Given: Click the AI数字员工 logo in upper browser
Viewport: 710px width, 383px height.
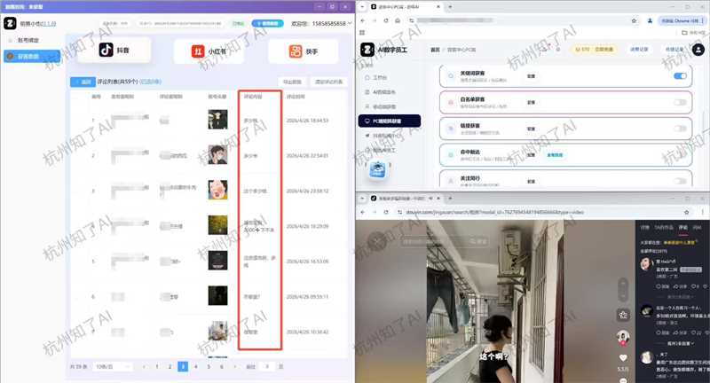Looking at the screenshot, I should [x=367, y=50].
